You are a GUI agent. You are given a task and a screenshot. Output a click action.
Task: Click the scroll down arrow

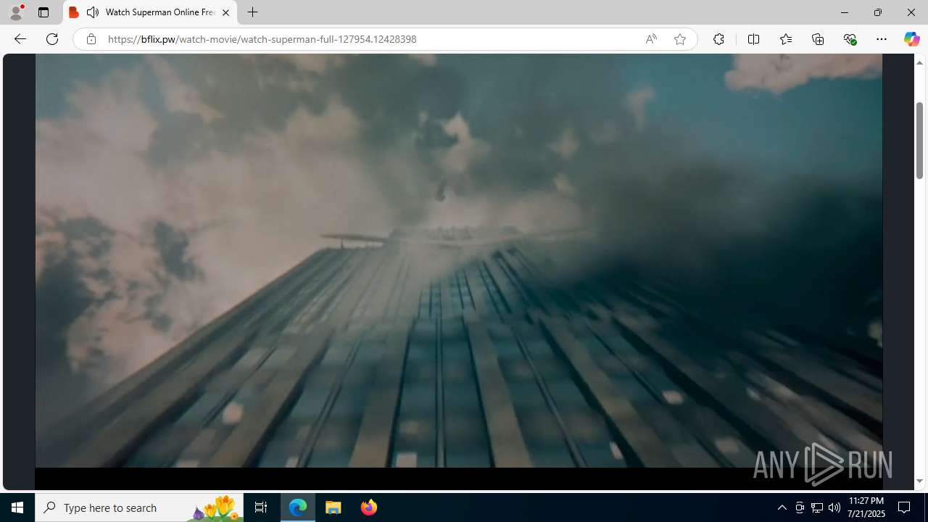(x=919, y=481)
